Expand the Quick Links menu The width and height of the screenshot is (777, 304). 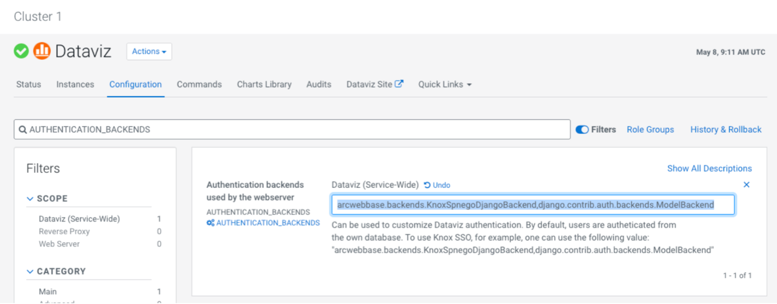[445, 84]
